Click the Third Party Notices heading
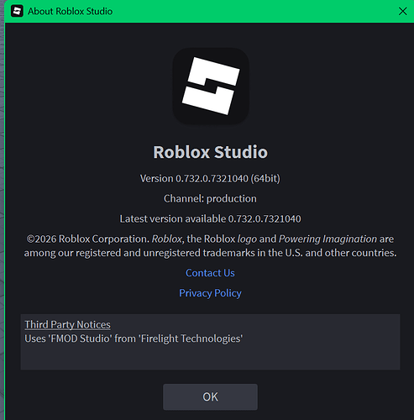Viewport: 414px width, 420px height. (x=67, y=324)
